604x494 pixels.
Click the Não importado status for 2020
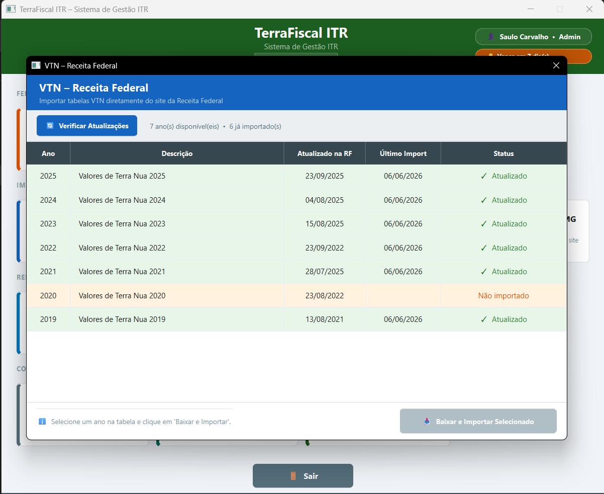pos(504,296)
